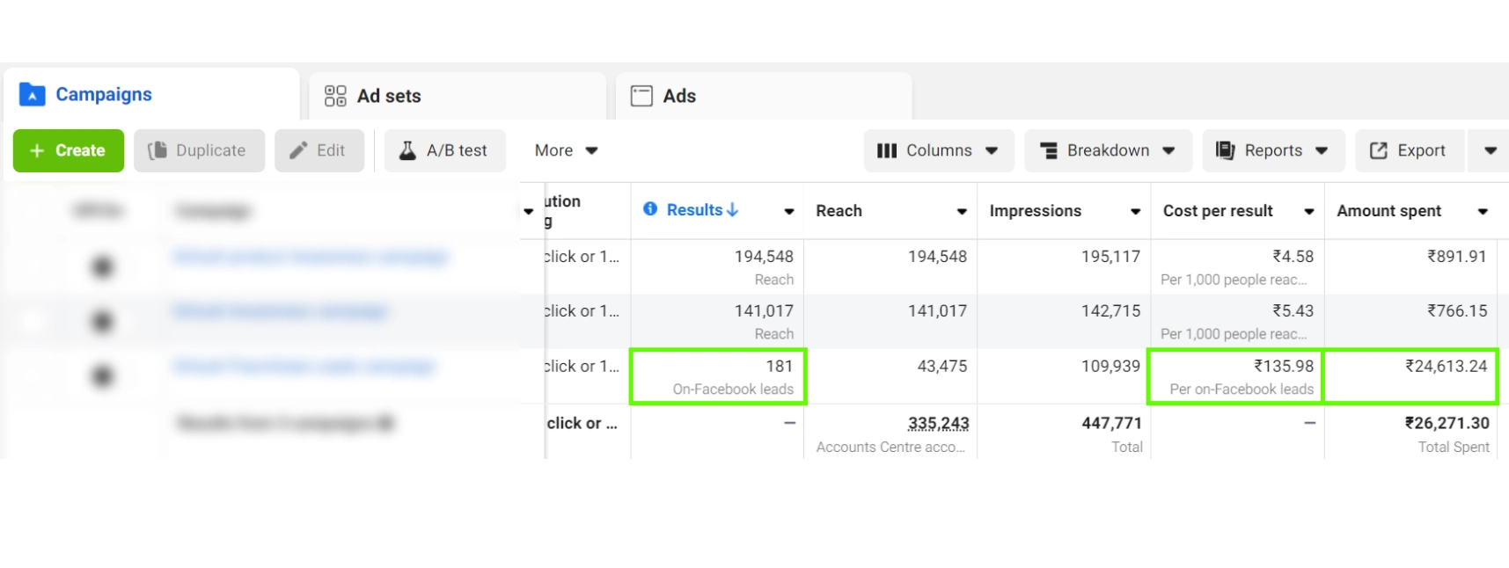
Task: Click the 142,715 Impressions value
Action: tap(1110, 311)
